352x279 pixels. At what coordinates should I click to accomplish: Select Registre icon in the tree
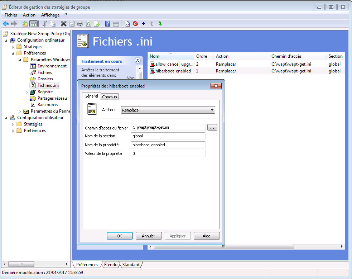[33, 92]
